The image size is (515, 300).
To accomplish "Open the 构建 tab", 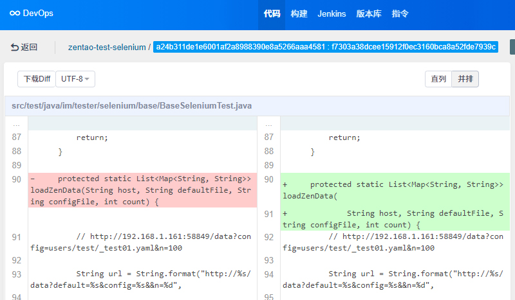I will (x=299, y=14).
